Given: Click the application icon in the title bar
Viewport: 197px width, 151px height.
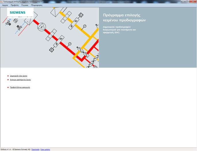Looking at the screenshot, I should pos(1,2).
